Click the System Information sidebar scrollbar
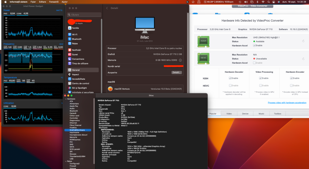Screen dimensions: 309x169 click(x=94, y=131)
